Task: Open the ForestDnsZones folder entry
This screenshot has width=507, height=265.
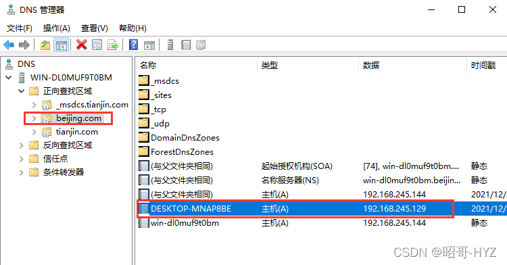Action: click(x=182, y=152)
